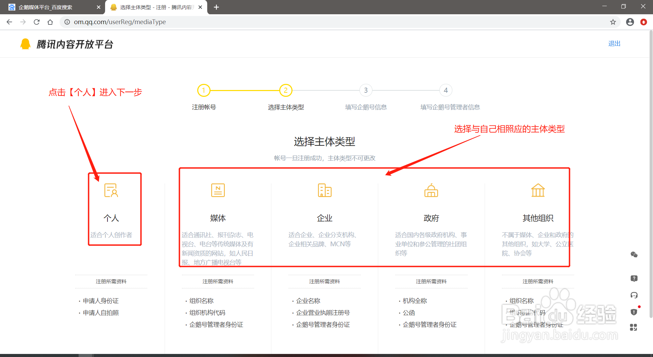Click the 政府 title text
Image resolution: width=653 pixels, height=357 pixels.
tap(431, 218)
